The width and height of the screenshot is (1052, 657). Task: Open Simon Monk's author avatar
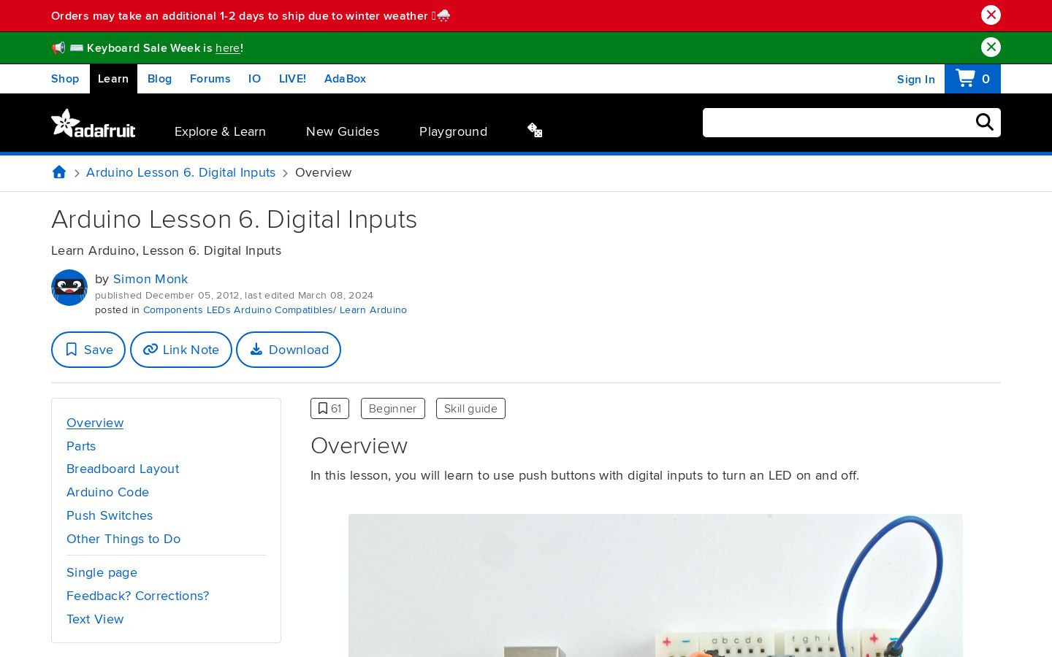coord(69,288)
